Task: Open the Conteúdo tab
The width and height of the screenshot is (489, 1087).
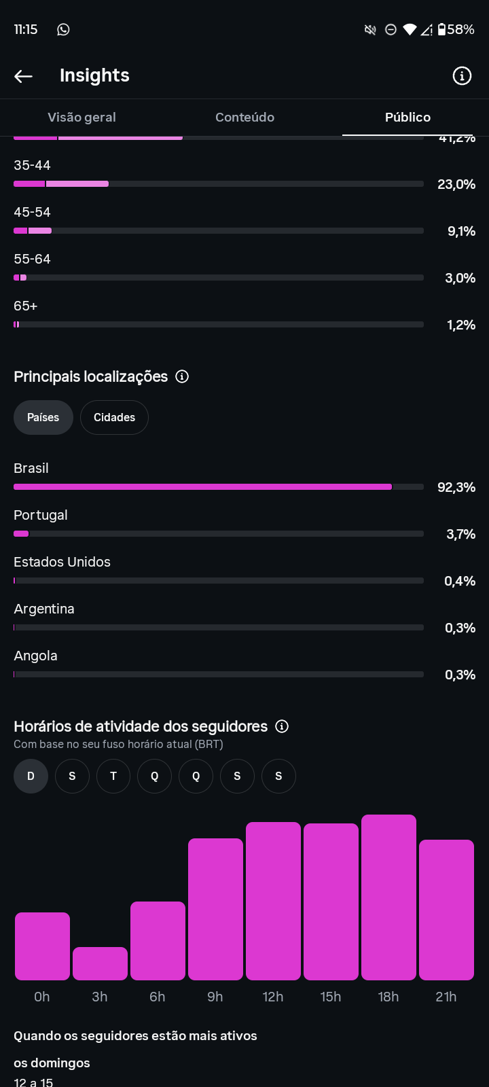Action: pos(244,118)
